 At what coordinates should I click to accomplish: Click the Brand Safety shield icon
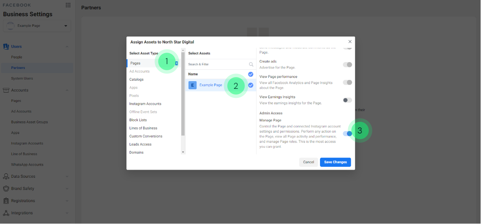pyautogui.click(x=6, y=189)
